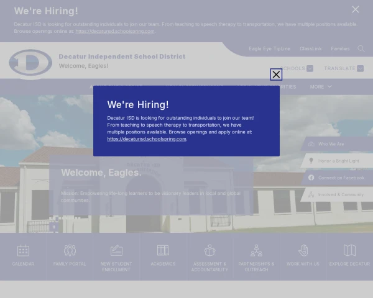
Task: Open the Academics books icon
Action: pos(163,250)
